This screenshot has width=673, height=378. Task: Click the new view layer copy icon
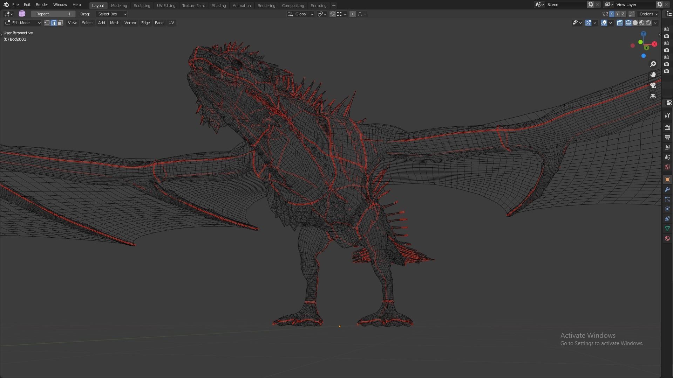pyautogui.click(x=659, y=5)
